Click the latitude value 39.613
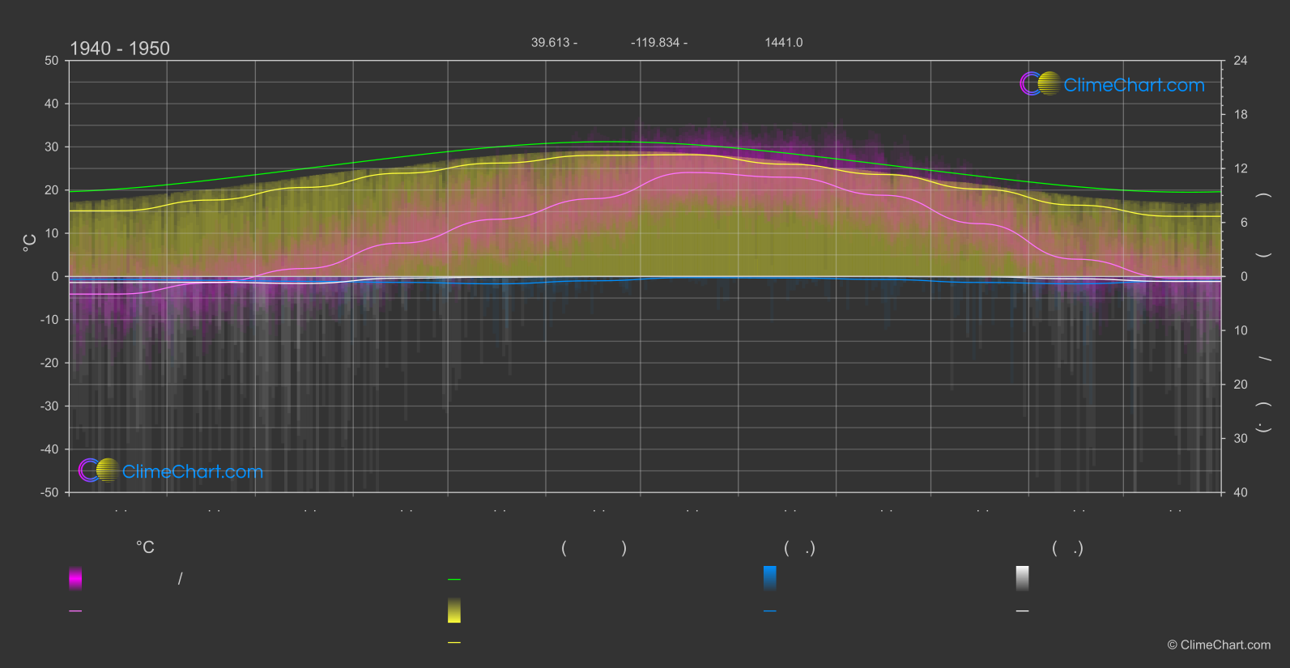Screen dimensions: 1290x668 tap(551, 42)
